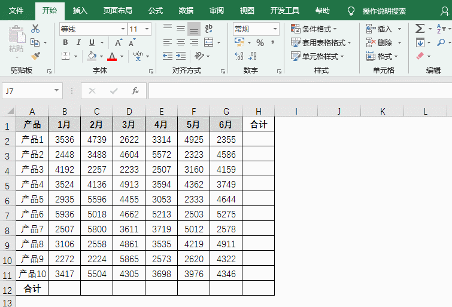This screenshot has width=452, height=307.
Task: Switch to the 页面布局 tab
Action: [x=117, y=11]
